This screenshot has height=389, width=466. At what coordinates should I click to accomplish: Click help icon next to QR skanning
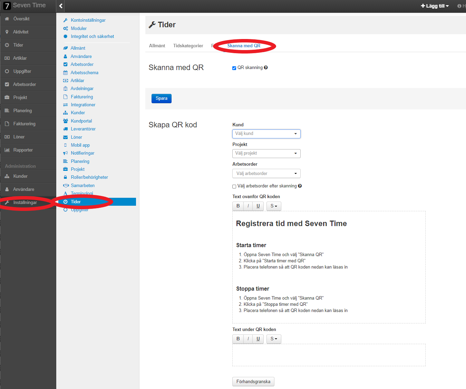266,68
